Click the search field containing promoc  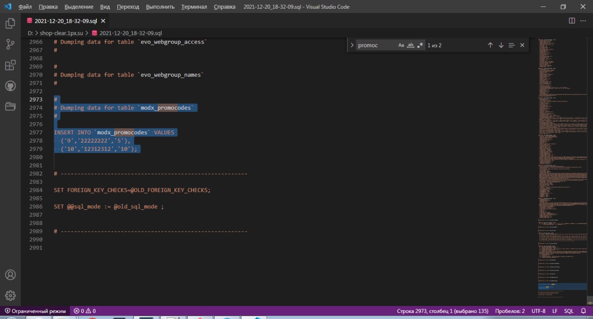coord(376,45)
